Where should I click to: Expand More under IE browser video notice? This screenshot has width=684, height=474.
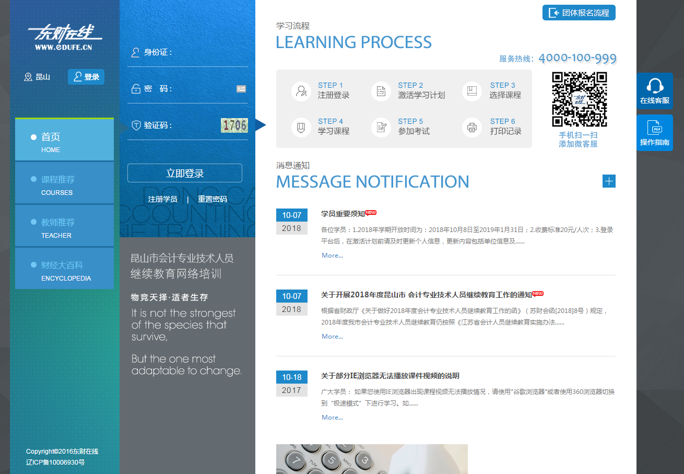pyautogui.click(x=332, y=418)
